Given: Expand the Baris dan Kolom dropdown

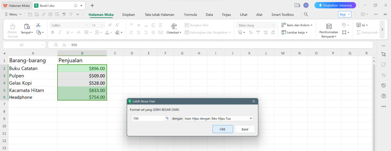Looking at the screenshot, I should point(297,25).
